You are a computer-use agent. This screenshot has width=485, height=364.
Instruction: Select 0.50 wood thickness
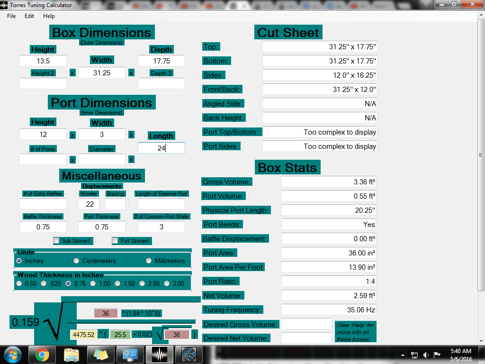(19, 283)
